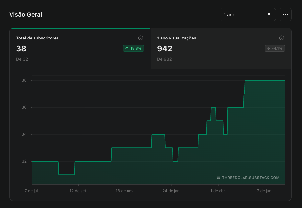
Task: Select the Total de subscritores tab
Action: click(80, 48)
